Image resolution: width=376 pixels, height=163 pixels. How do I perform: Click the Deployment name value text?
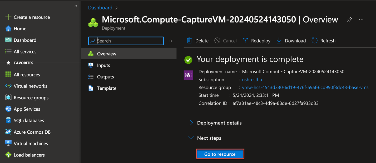(293, 72)
